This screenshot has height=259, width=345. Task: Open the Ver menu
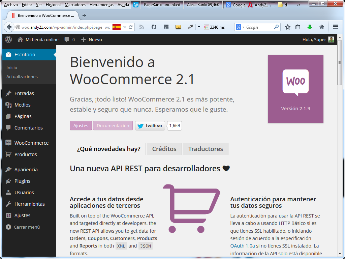tap(39, 5)
